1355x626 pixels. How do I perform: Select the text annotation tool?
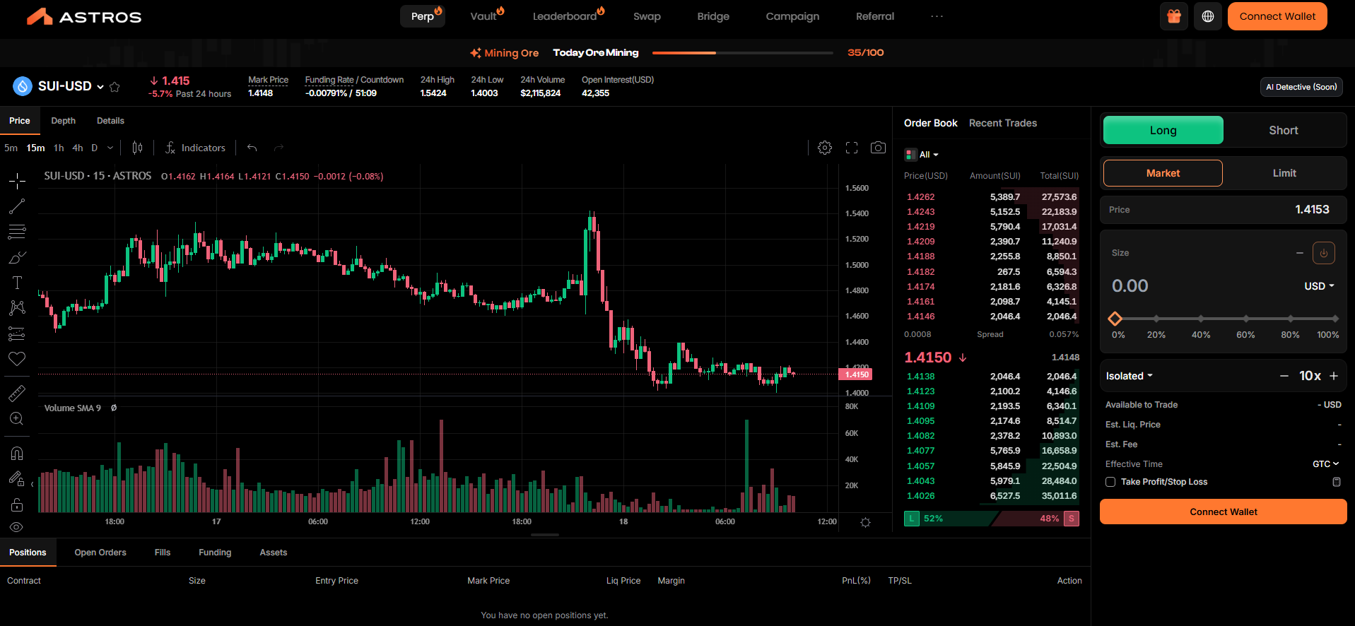pyautogui.click(x=17, y=283)
